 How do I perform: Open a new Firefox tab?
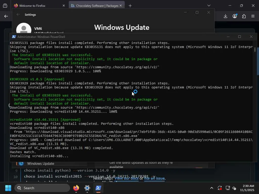[x=130, y=6]
